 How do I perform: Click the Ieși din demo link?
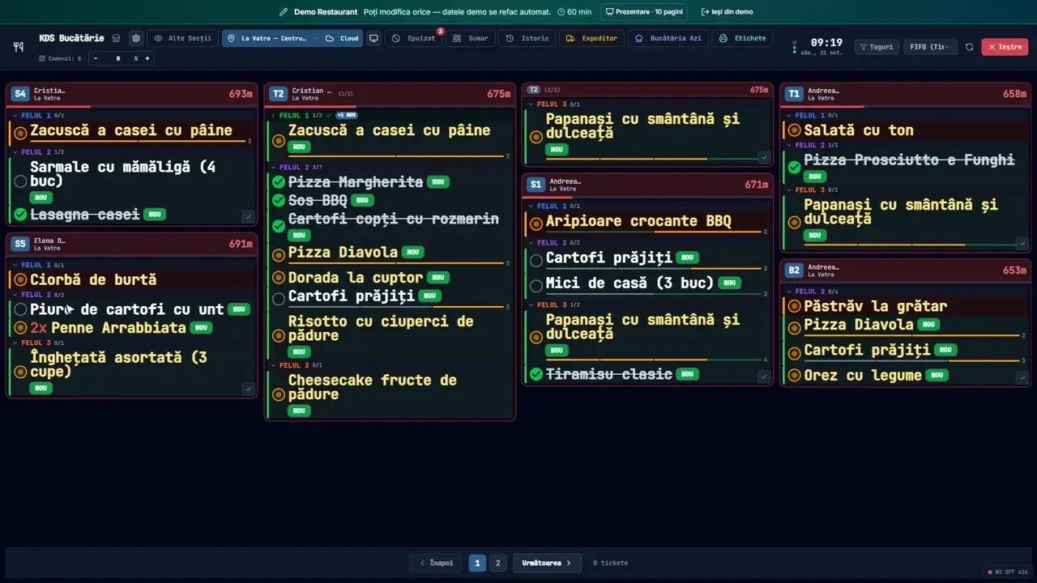pyautogui.click(x=727, y=12)
